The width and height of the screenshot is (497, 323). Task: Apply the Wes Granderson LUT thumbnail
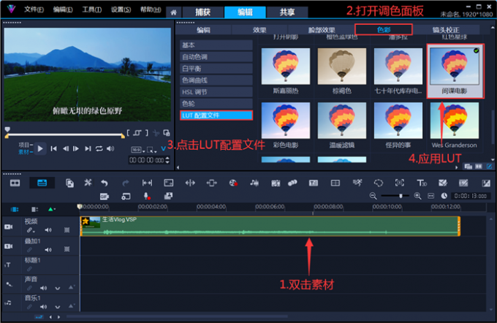point(454,121)
